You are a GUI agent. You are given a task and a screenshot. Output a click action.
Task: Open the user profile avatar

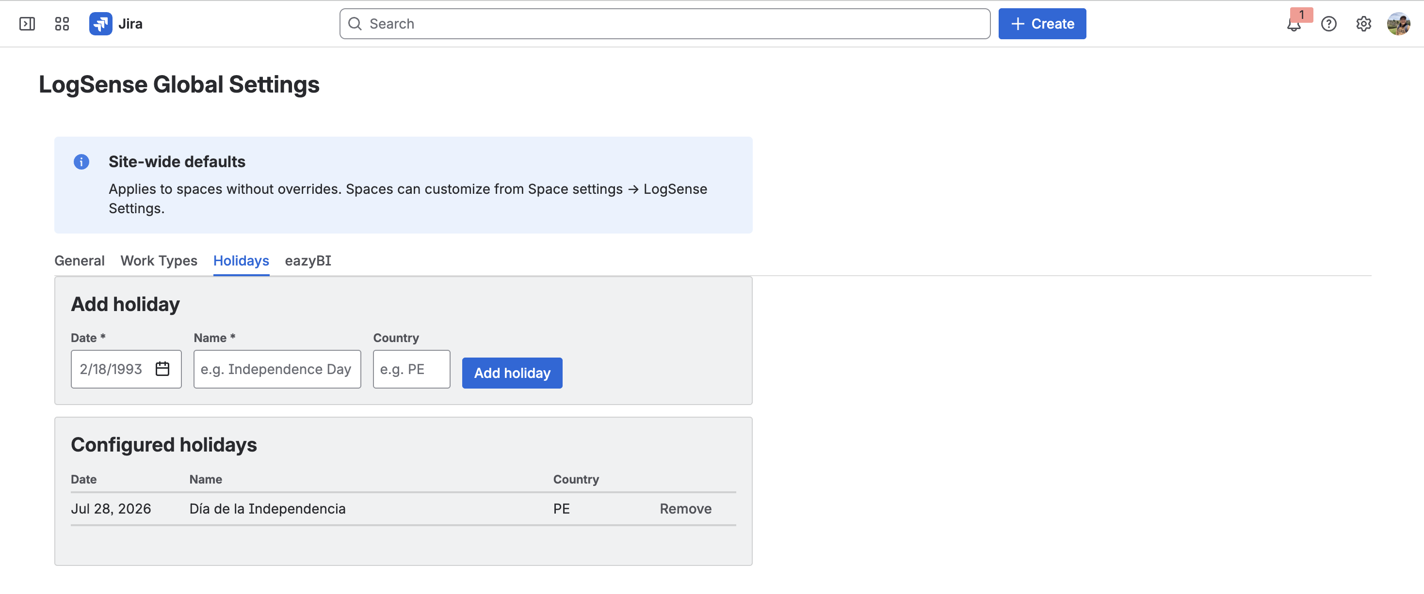(x=1399, y=24)
